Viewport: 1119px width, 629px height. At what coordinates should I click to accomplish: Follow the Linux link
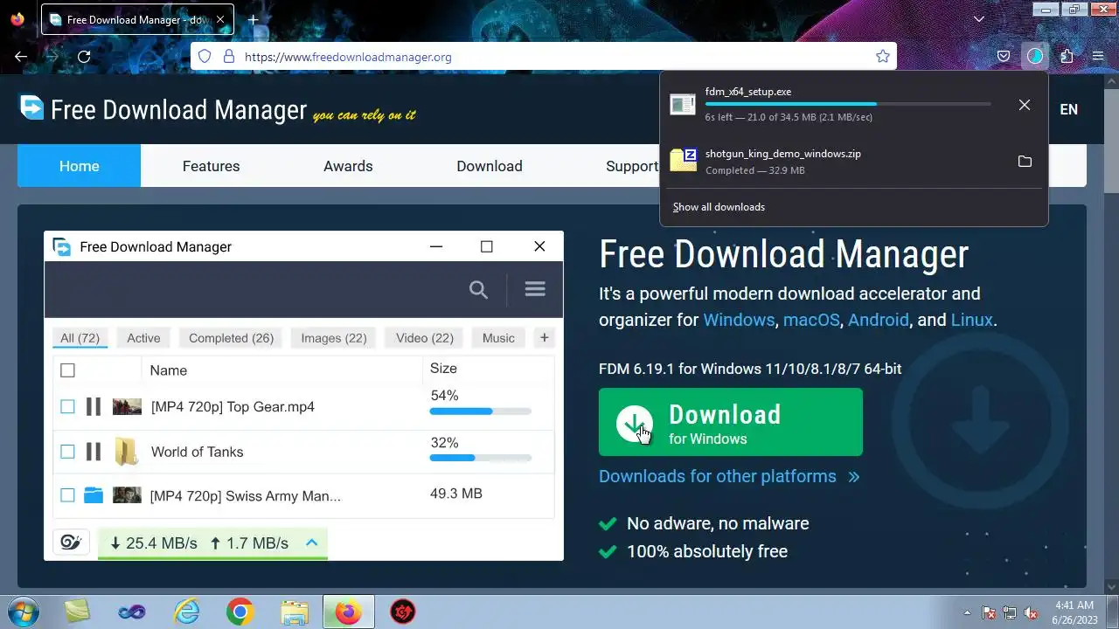972,320
